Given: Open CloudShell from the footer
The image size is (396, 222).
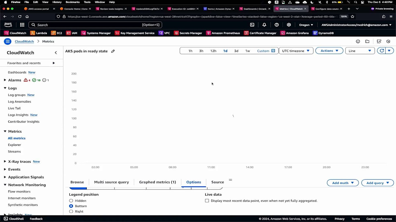Looking at the screenshot, I should point(14,219).
